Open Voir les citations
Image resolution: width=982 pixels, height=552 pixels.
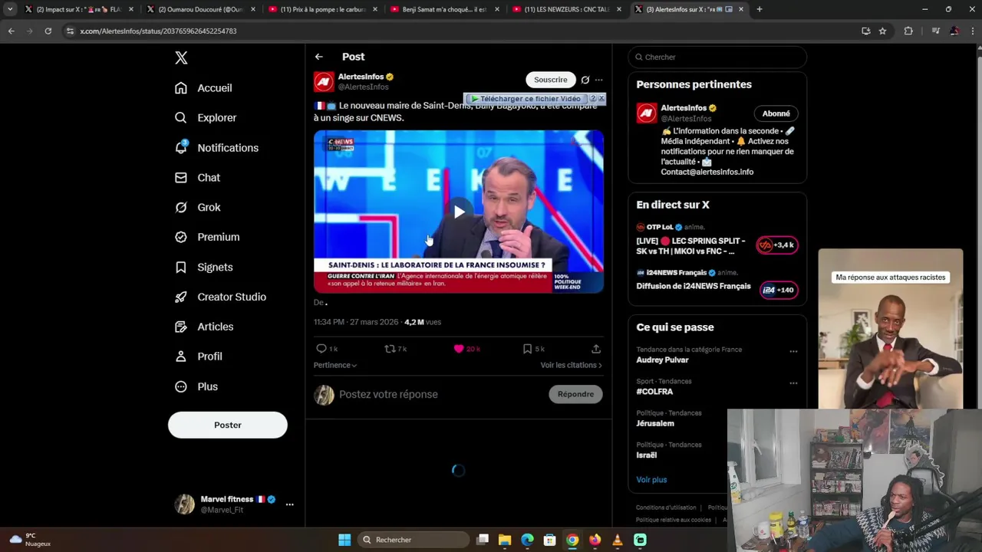(x=571, y=366)
